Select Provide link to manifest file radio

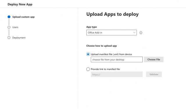(x=88, y=69)
